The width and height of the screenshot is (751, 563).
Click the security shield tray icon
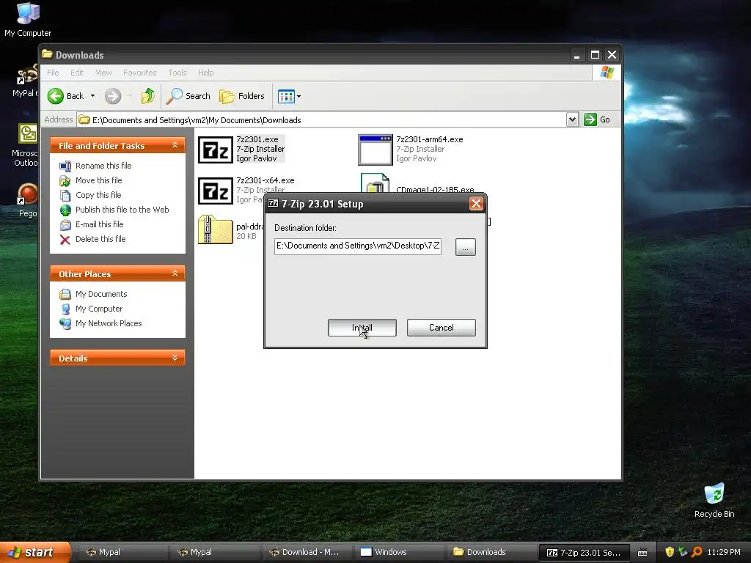670,552
